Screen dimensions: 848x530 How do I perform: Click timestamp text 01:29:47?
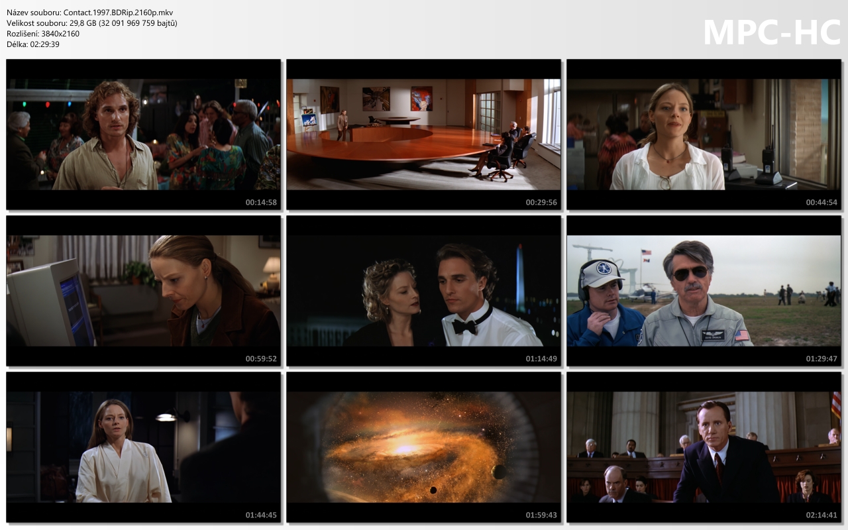click(821, 358)
